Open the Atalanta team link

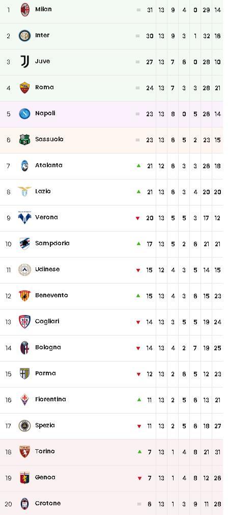tap(49, 165)
